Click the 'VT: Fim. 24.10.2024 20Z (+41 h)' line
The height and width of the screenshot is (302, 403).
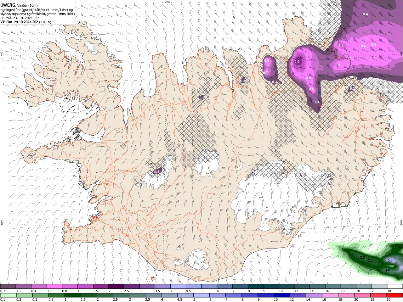click(26, 22)
